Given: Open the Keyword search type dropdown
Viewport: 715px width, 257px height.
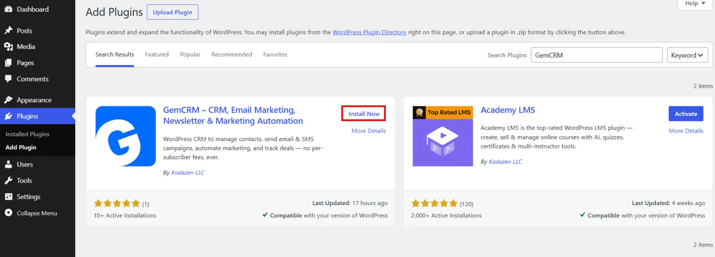Looking at the screenshot, I should pos(687,55).
